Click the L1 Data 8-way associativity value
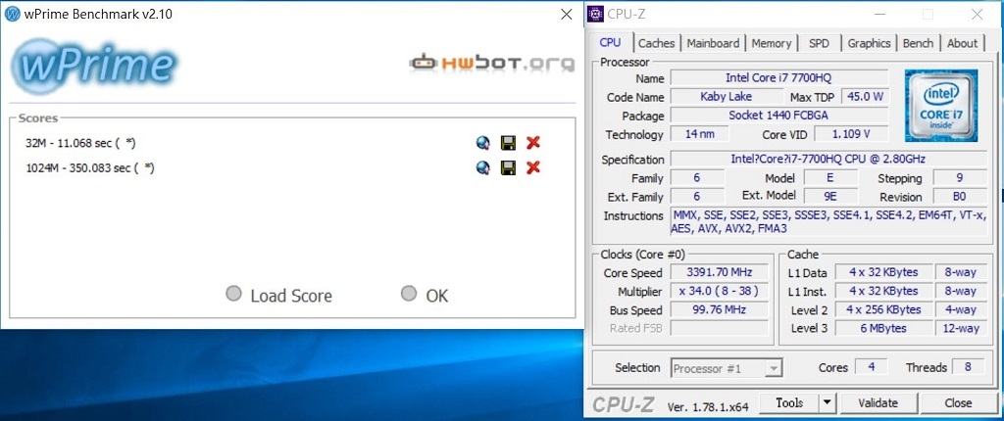Image resolution: width=1004 pixels, height=421 pixels. (961, 272)
